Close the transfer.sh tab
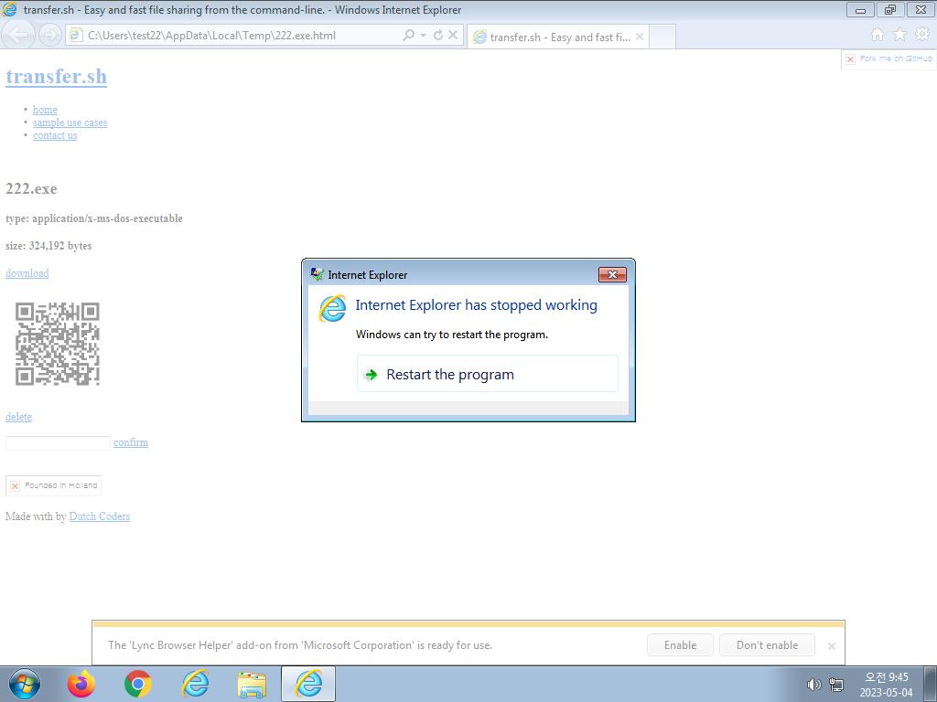 coord(640,37)
